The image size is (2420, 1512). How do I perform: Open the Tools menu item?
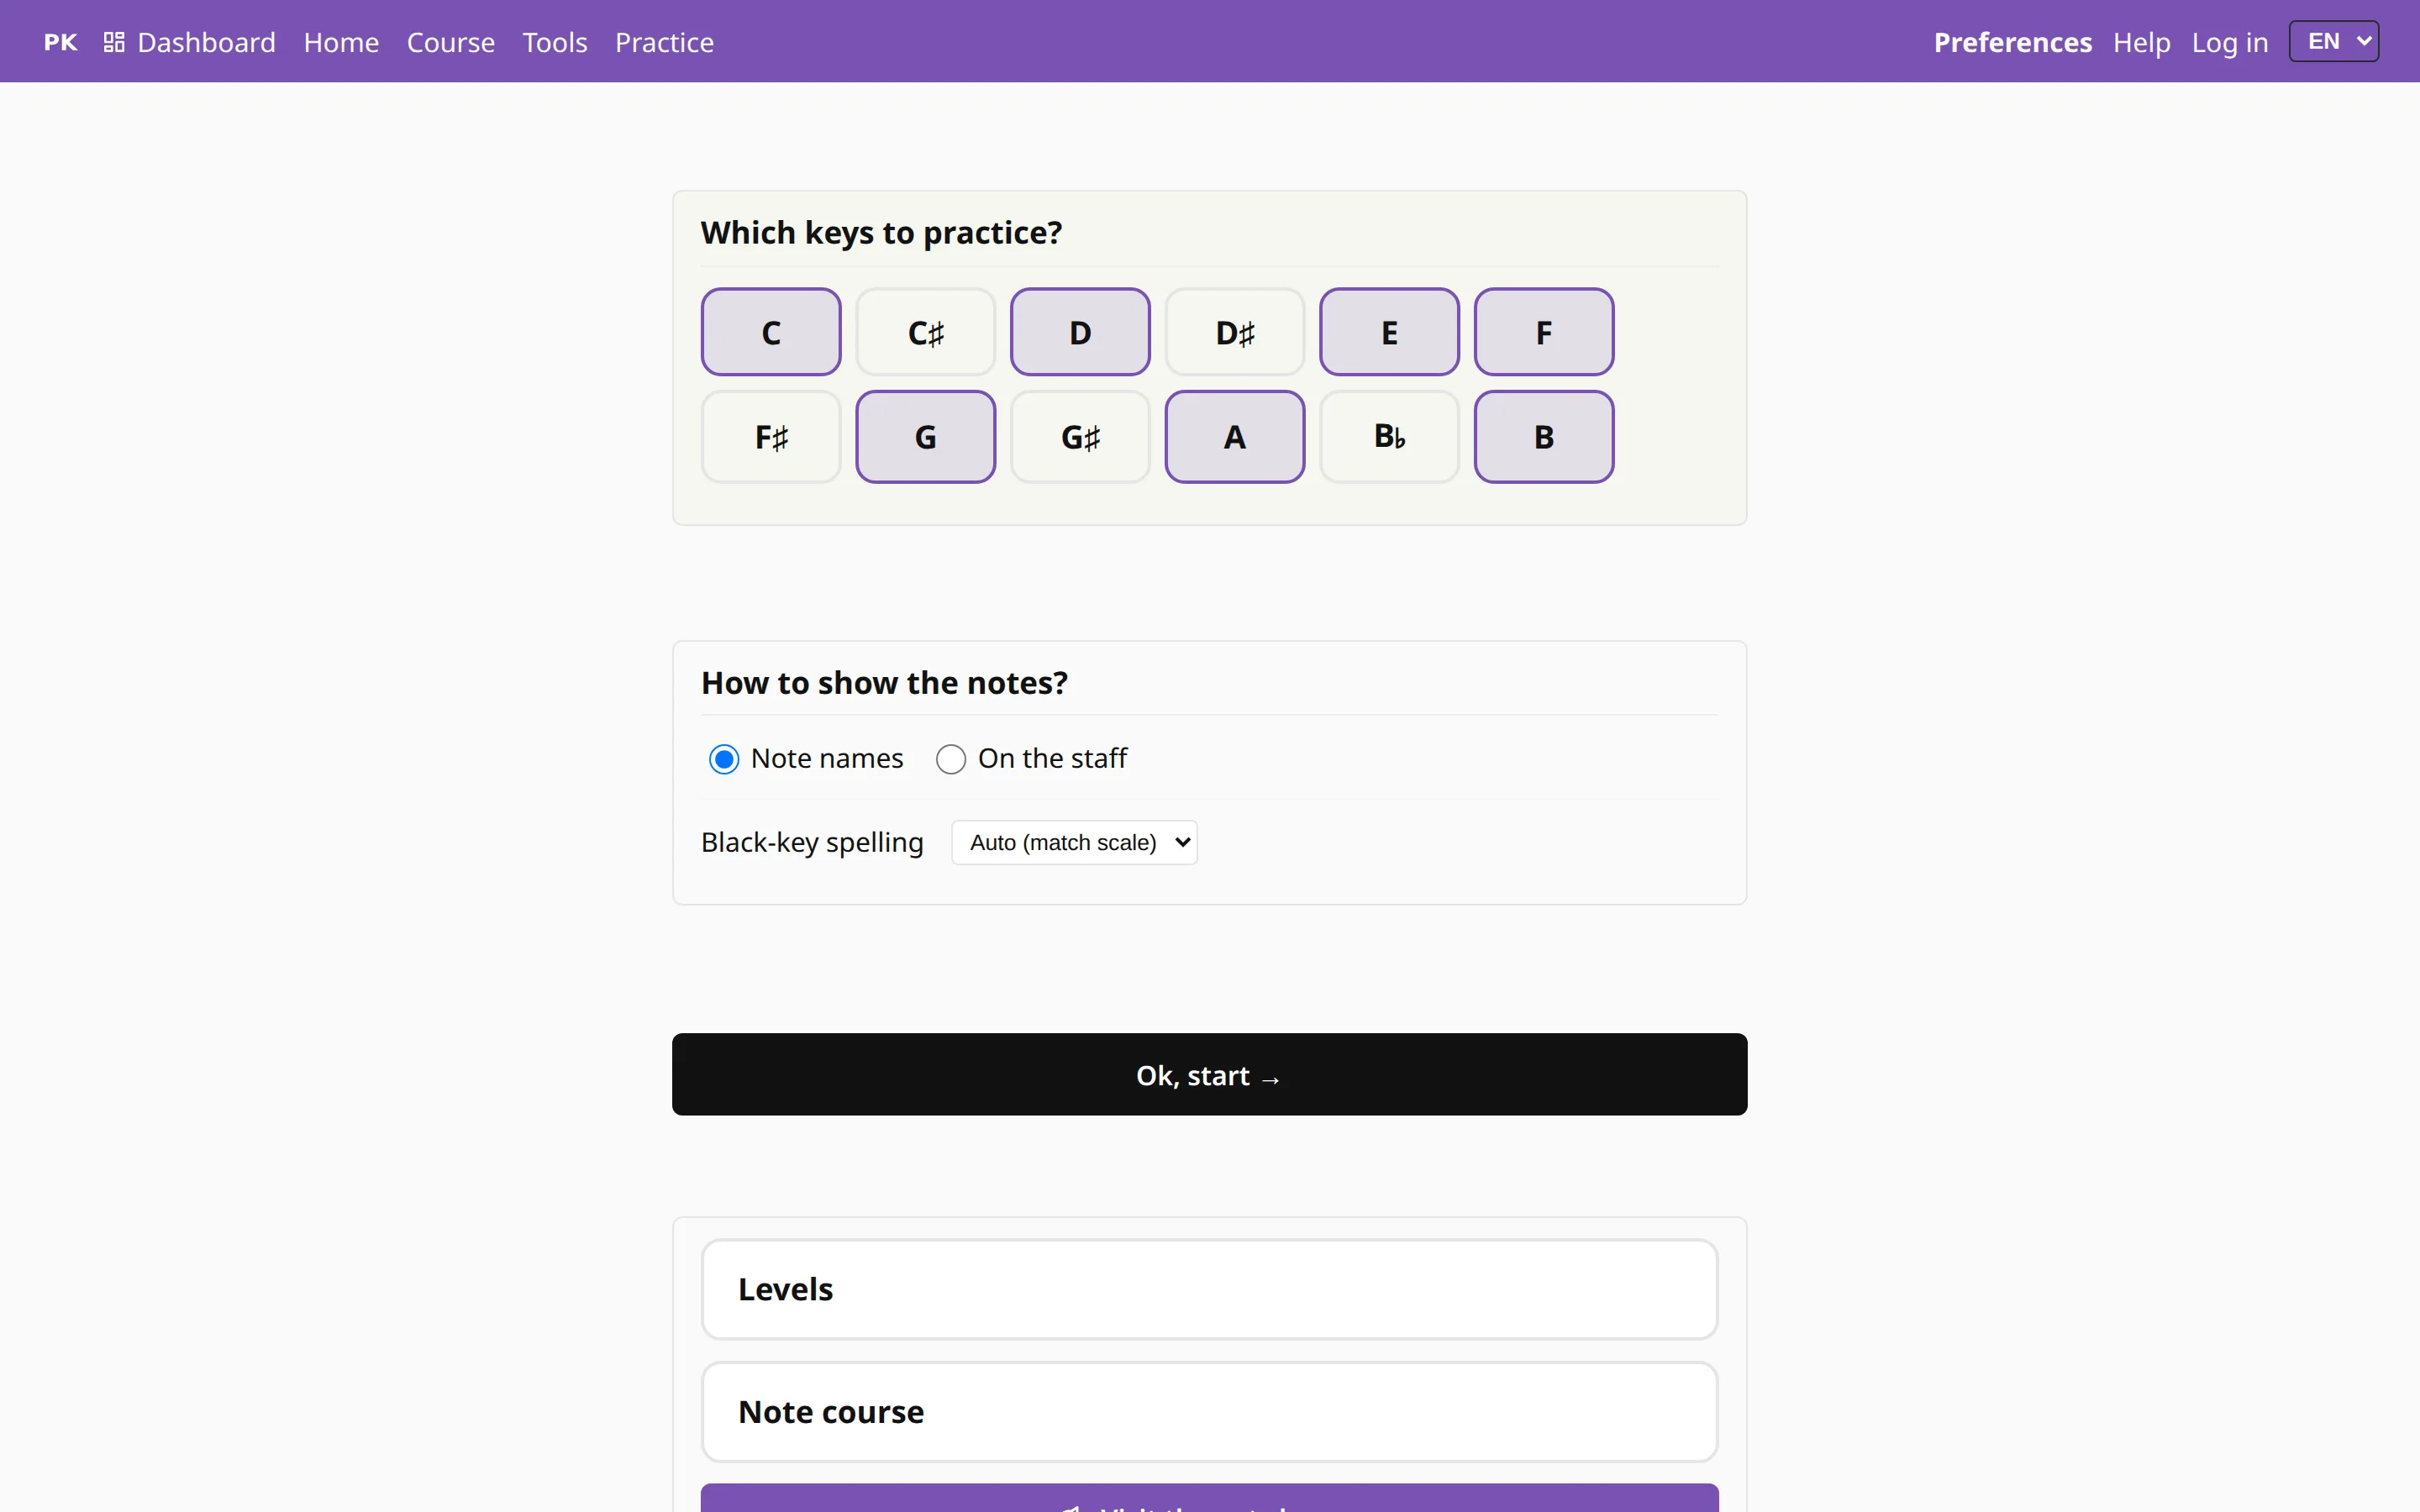554,42
